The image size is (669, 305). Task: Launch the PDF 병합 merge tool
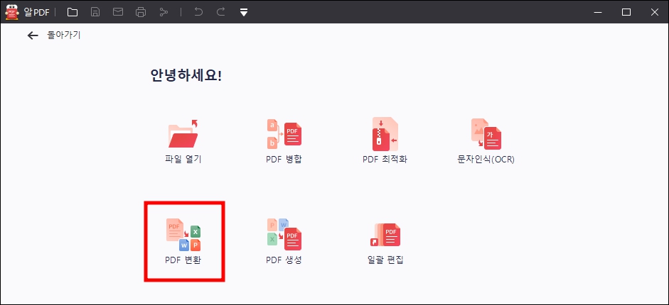[284, 142]
